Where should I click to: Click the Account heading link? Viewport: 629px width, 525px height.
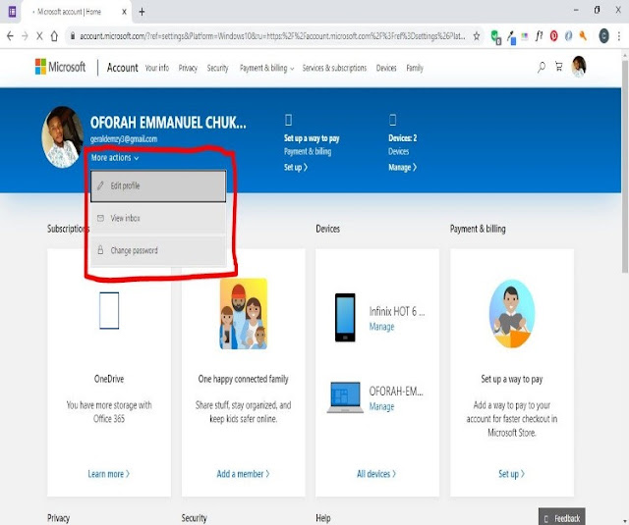[x=122, y=68]
